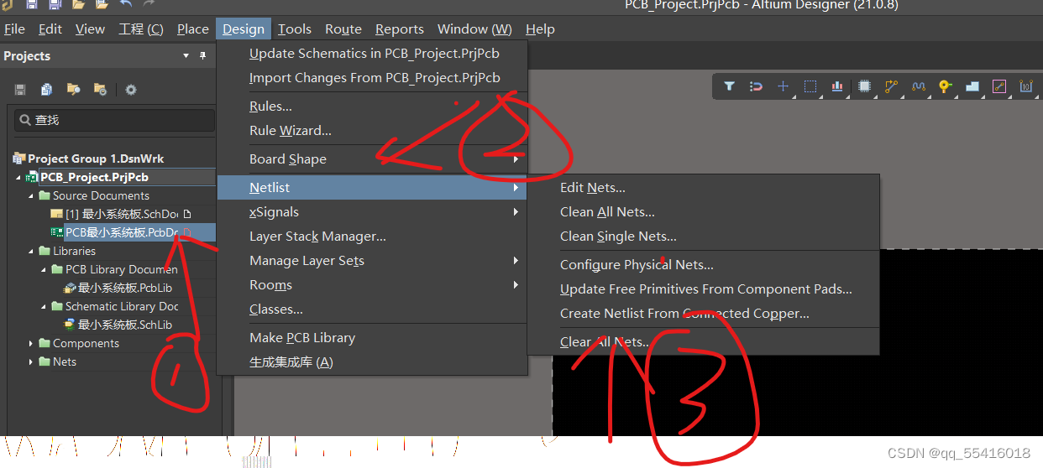
Task: Open the Route menu
Action: (x=343, y=29)
